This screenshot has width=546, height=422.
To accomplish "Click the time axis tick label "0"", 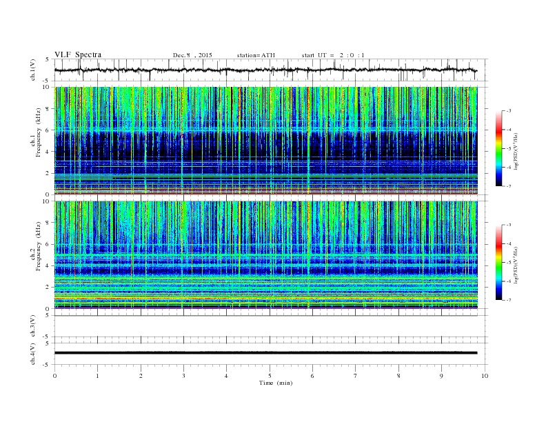I will (x=54, y=376).
